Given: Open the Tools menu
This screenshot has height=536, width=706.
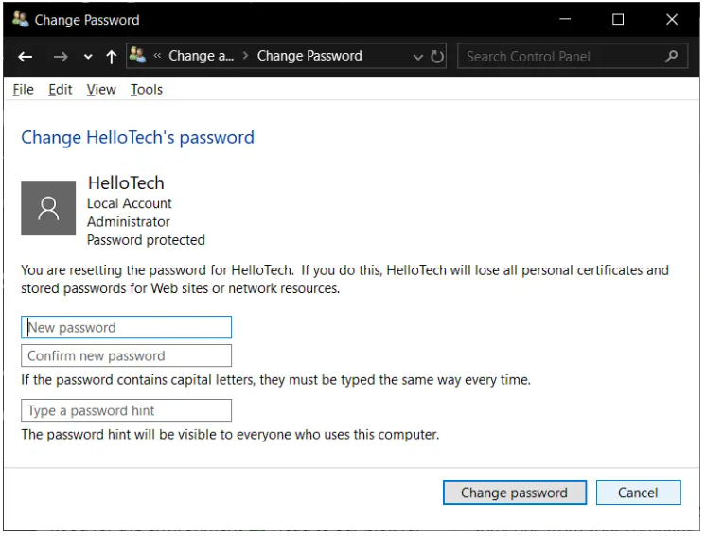Looking at the screenshot, I should click(x=147, y=90).
